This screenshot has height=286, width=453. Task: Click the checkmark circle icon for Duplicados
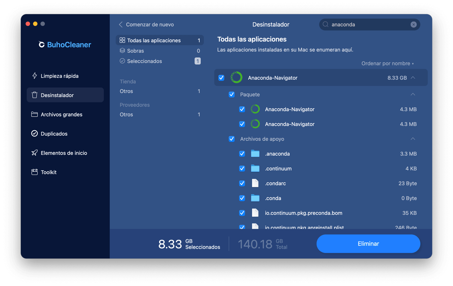coord(35,134)
